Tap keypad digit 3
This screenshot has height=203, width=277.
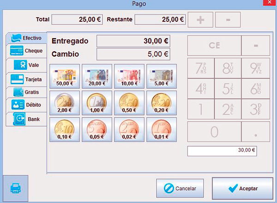(256, 109)
